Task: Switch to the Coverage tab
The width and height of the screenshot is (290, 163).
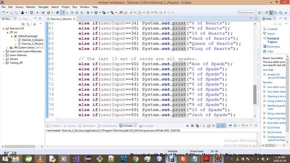Action: coord(147,126)
